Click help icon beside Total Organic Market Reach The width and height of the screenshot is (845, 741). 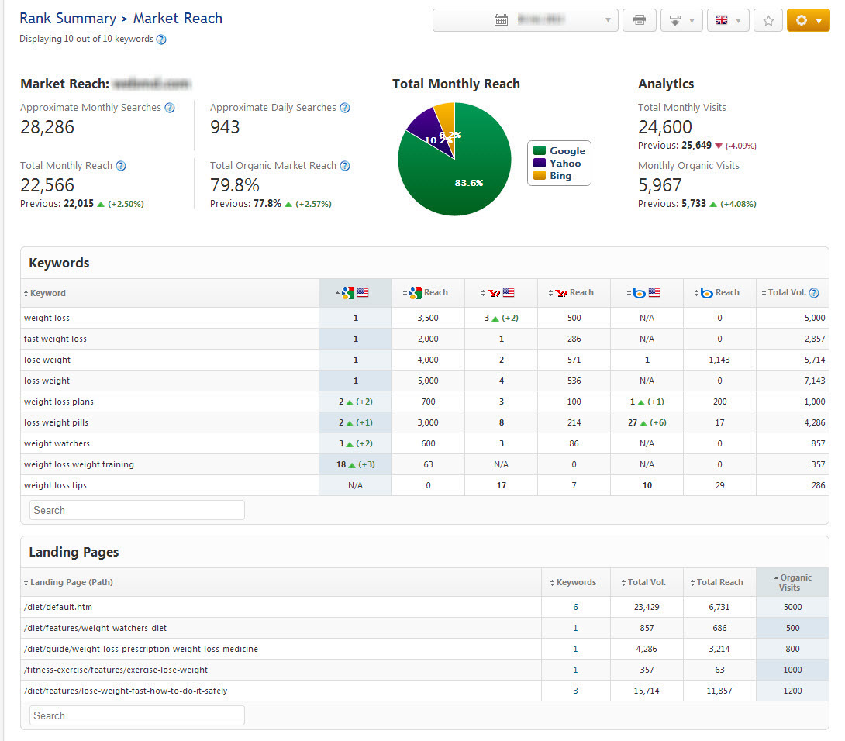345,166
